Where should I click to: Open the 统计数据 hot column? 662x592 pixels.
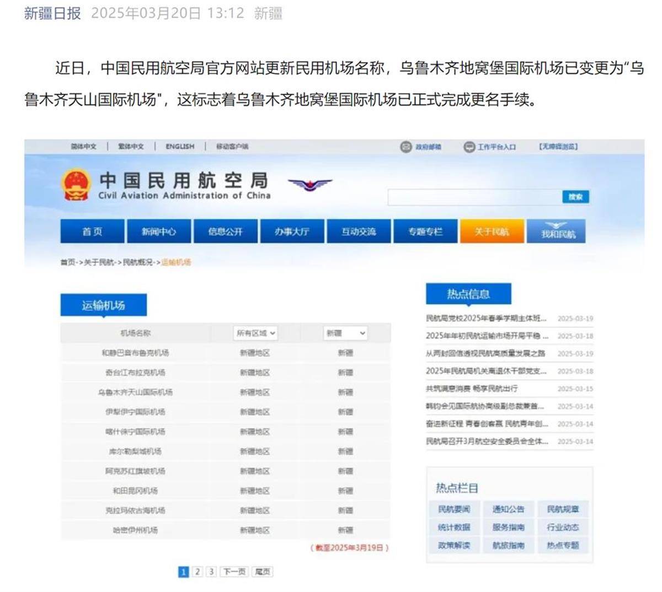tap(454, 528)
